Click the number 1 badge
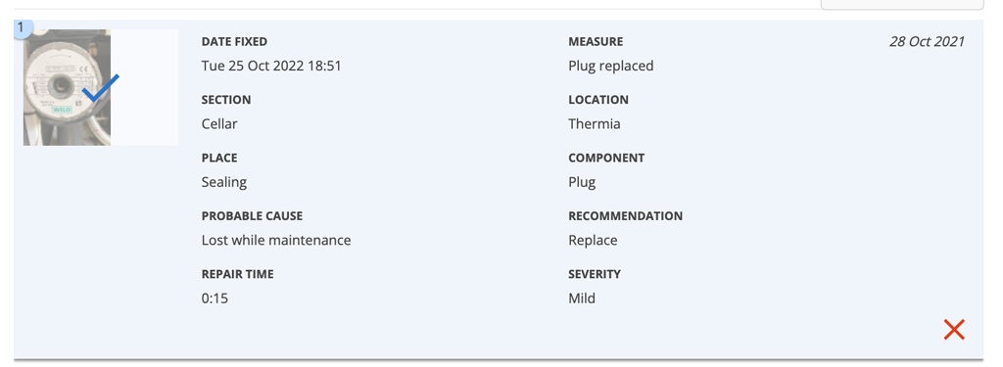Viewport: 1003px width, 367px height. click(x=22, y=27)
